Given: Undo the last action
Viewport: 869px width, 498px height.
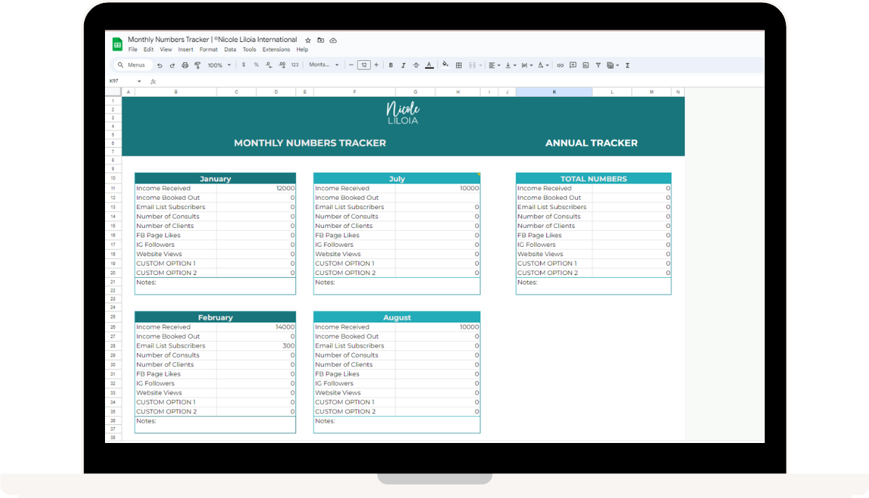Looking at the screenshot, I should [x=159, y=65].
